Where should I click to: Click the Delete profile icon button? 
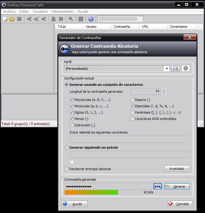[x=186, y=68]
